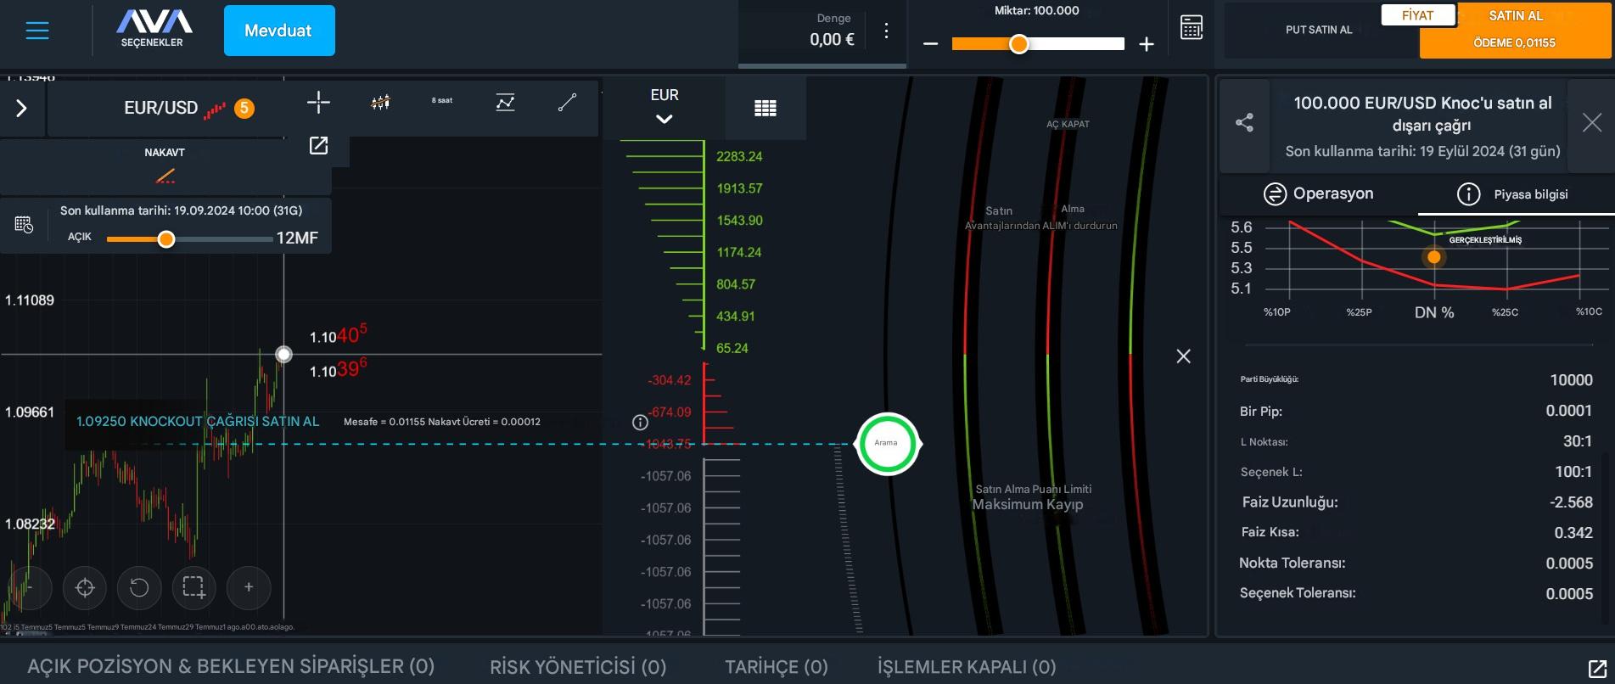Expand the instrument list side arrow

coord(22,109)
